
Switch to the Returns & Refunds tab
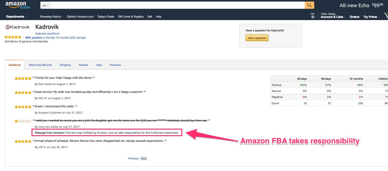point(40,65)
